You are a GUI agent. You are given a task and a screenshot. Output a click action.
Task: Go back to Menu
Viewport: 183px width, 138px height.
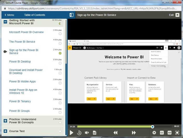pyautogui.click(x=9, y=15)
